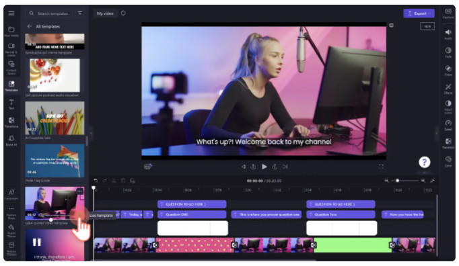
Task: Collapse the templates side panel arrow
Action: [x=91, y=133]
